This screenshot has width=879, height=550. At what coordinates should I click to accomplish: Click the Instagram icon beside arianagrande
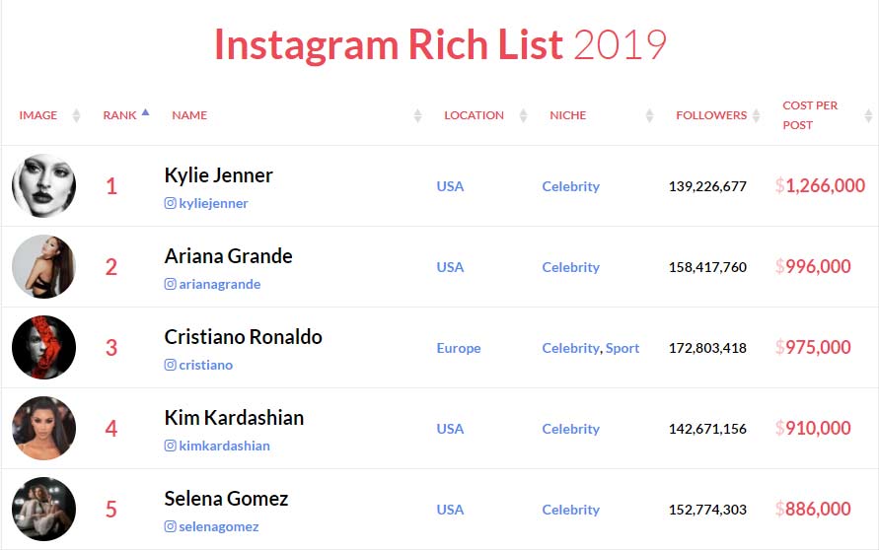(171, 284)
